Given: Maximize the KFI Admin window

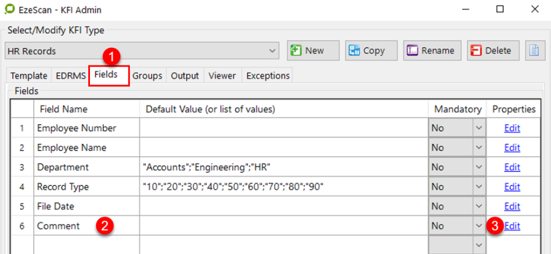Looking at the screenshot, I should (500, 9).
